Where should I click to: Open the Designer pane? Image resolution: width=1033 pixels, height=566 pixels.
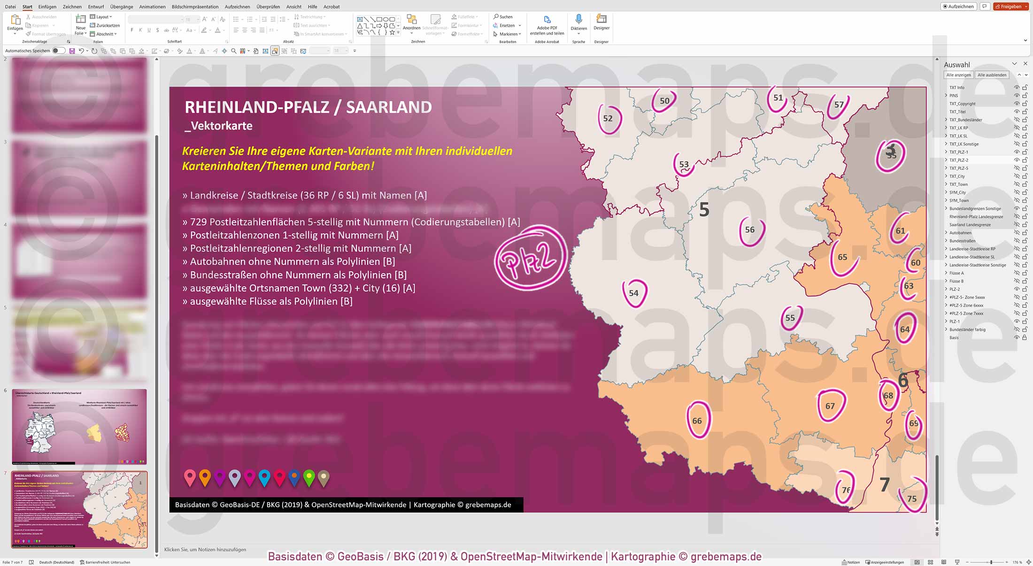601,21
